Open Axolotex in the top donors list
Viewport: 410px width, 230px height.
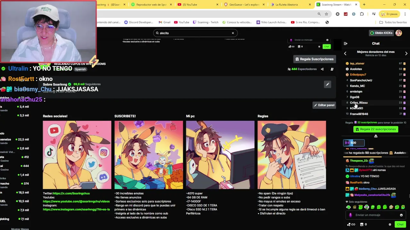(x=356, y=69)
